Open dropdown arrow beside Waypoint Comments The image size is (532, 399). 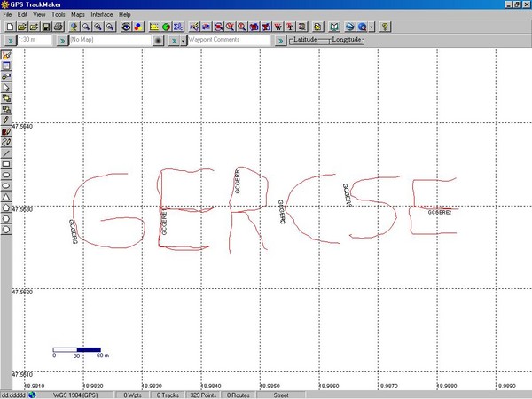(x=183, y=41)
